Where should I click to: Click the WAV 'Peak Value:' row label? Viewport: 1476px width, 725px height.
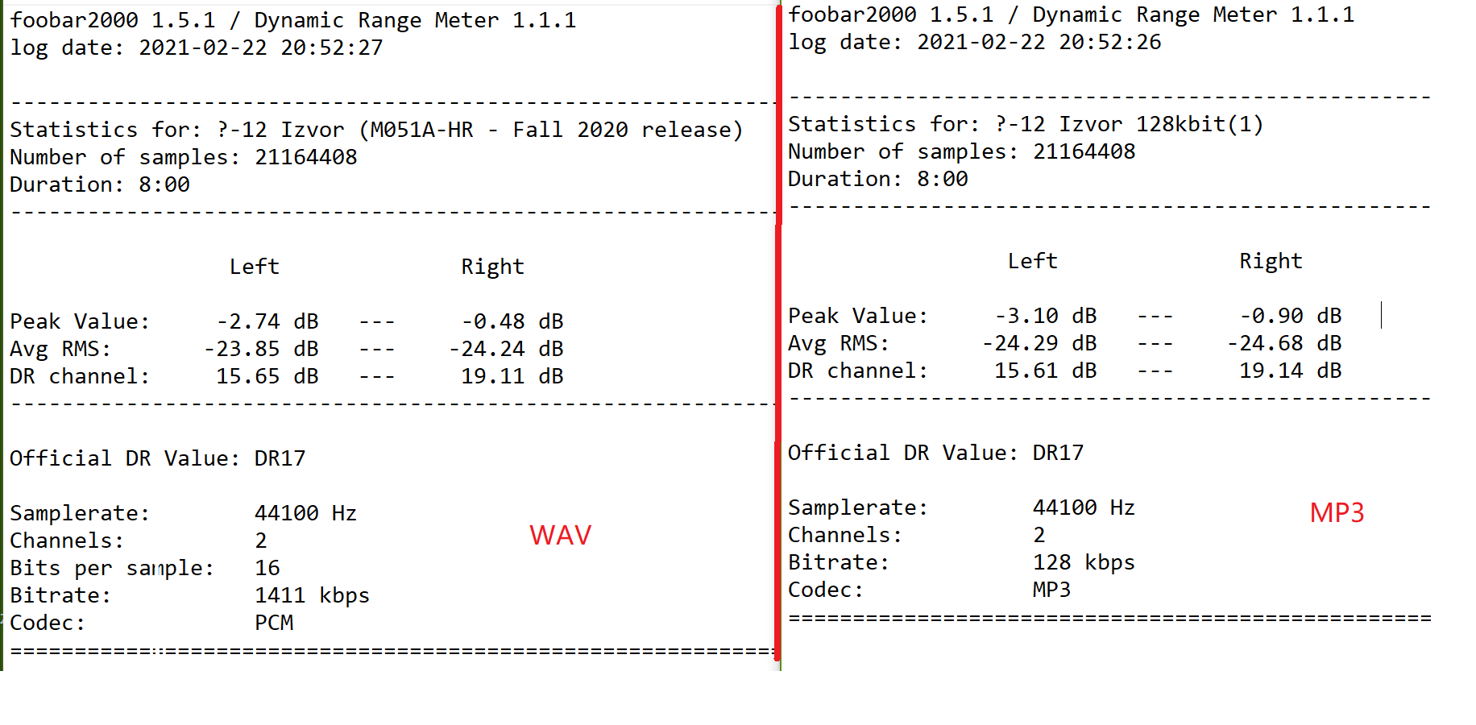[81, 321]
